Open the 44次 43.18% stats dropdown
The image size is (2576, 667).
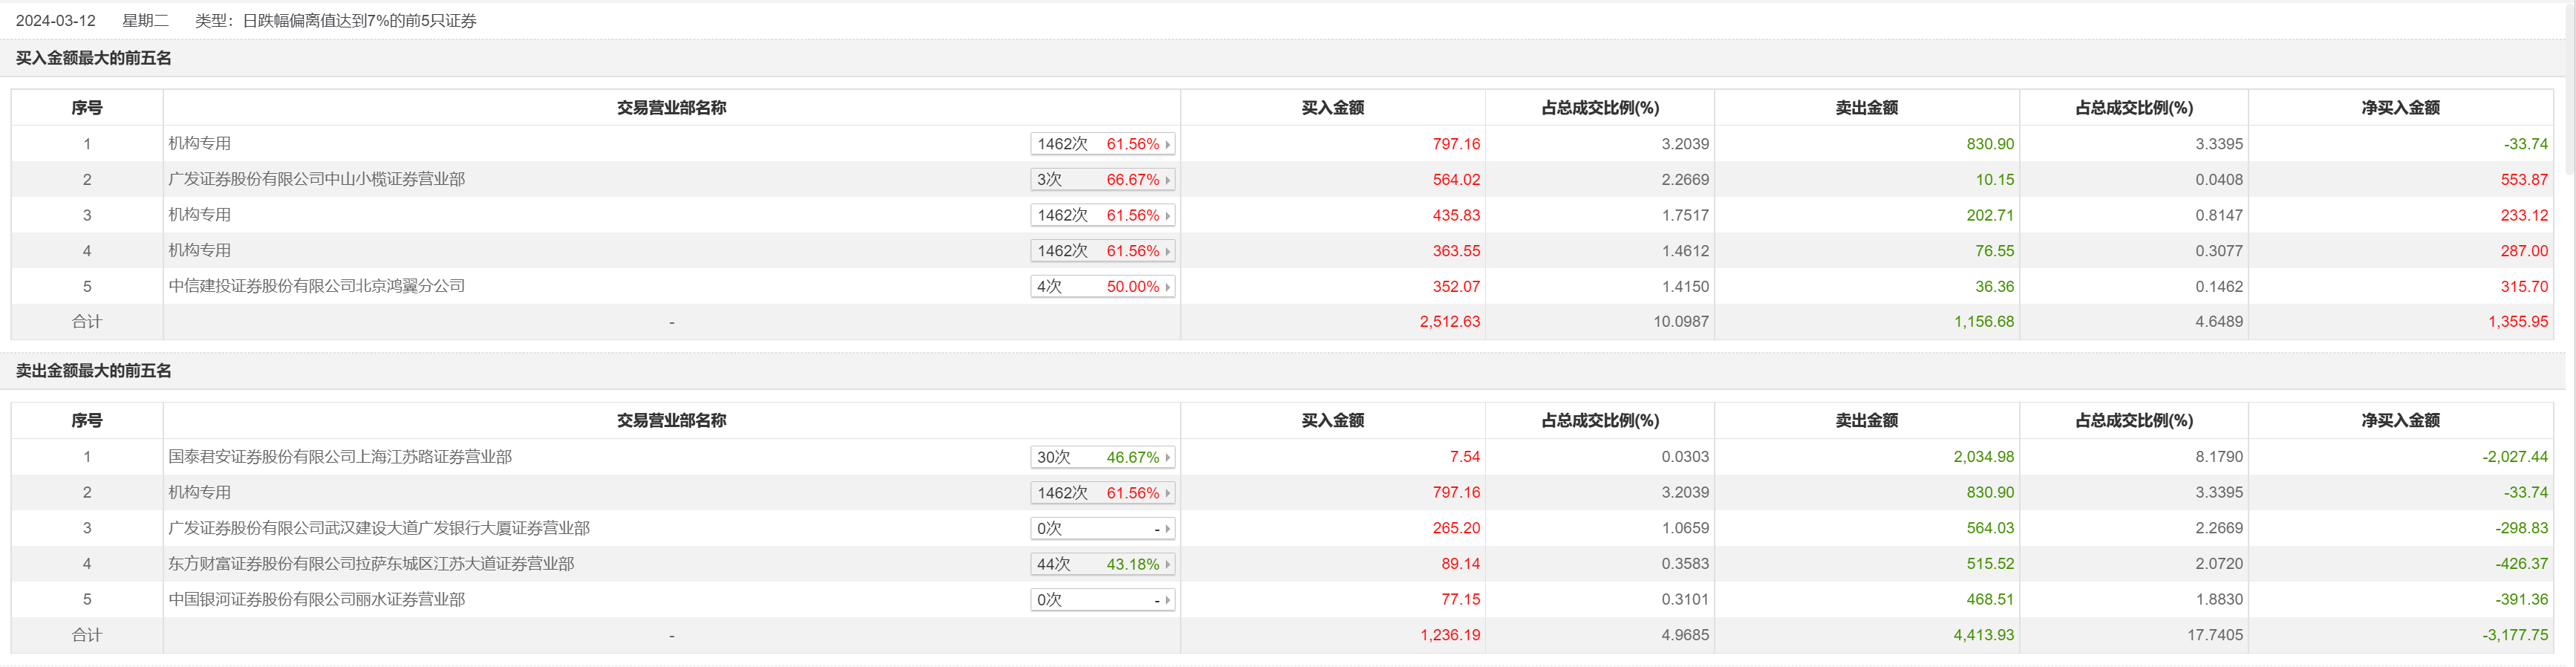1167,565
